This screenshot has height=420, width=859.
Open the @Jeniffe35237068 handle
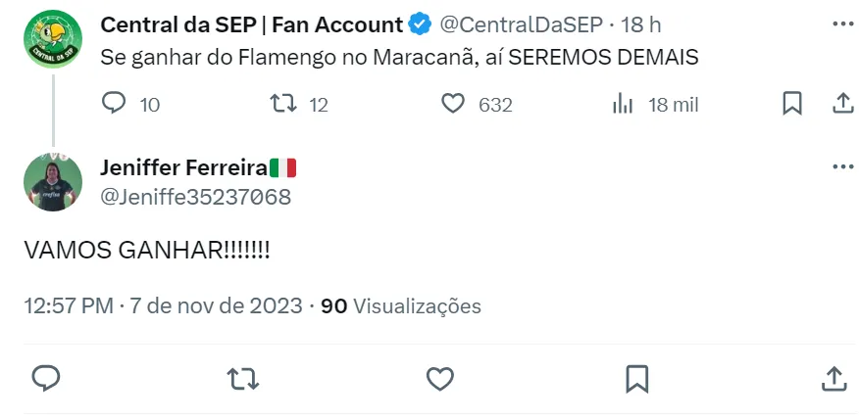pos(195,197)
